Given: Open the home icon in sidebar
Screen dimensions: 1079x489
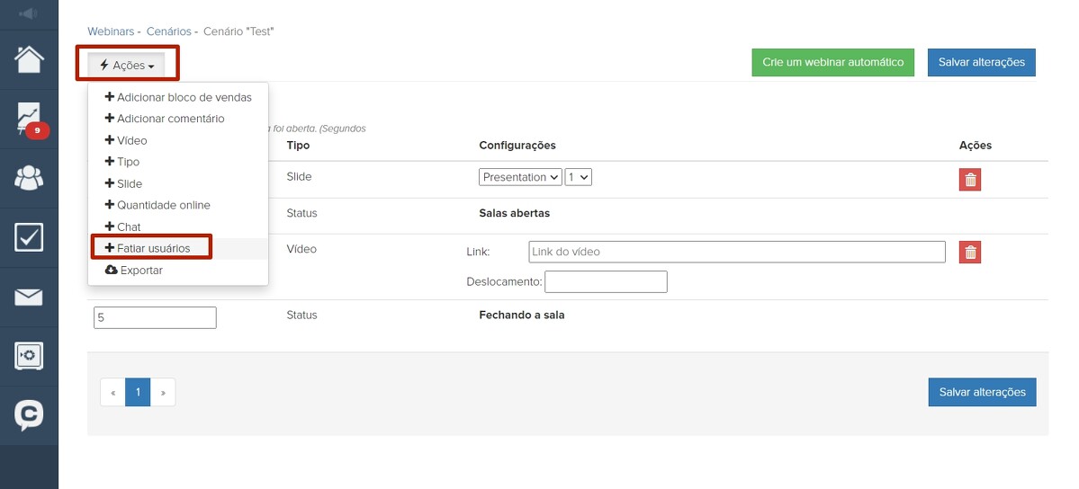Looking at the screenshot, I should point(29,59).
